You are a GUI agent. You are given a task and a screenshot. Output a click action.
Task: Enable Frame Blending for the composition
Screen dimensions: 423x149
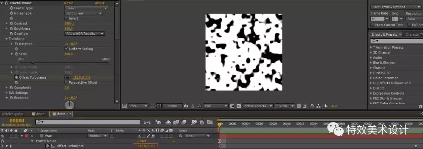coord(176,122)
